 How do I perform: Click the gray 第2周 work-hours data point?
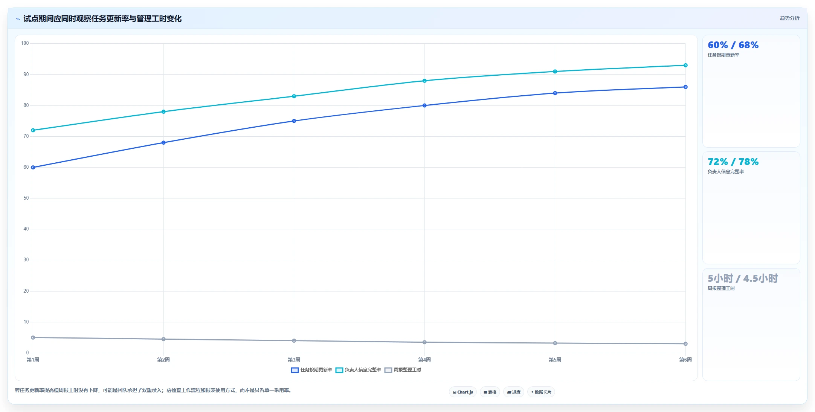(163, 339)
